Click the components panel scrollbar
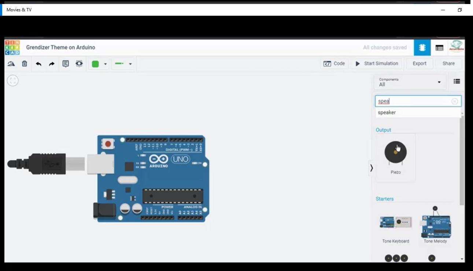Viewport: 473px width, 271px height. [x=462, y=161]
